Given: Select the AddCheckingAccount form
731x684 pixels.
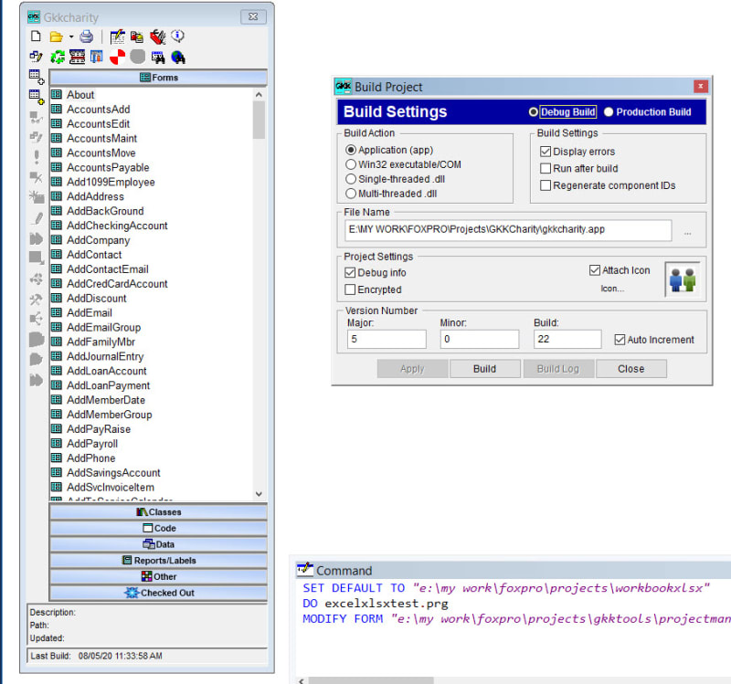Looking at the screenshot, I should 117,226.
